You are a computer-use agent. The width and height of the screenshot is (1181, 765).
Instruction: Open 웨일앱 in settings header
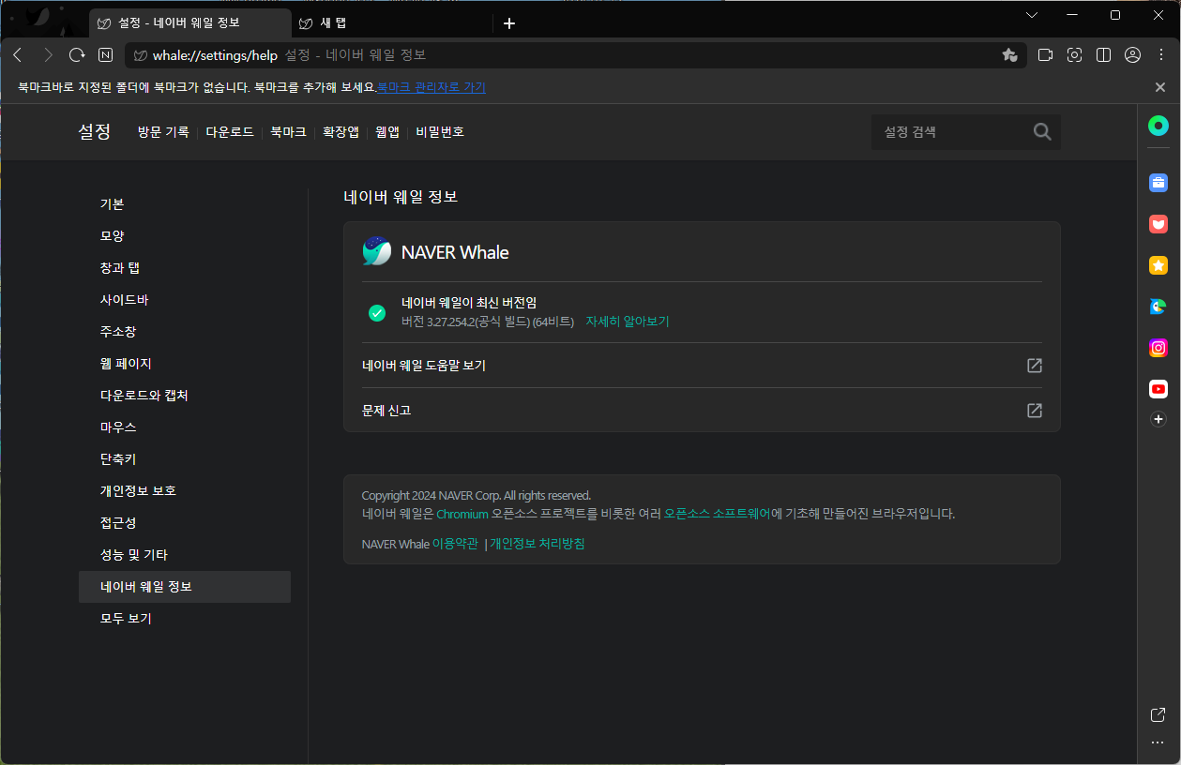(x=387, y=132)
